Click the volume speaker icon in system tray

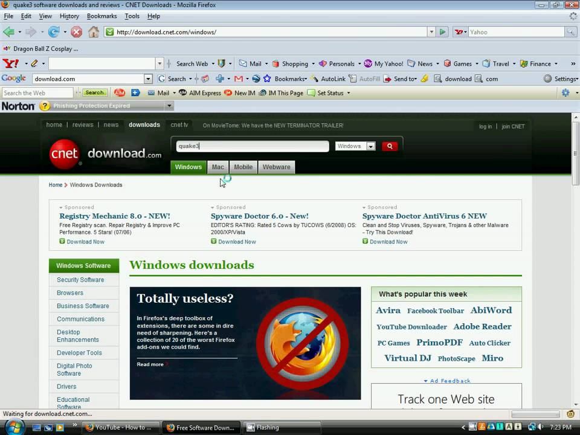(x=540, y=427)
